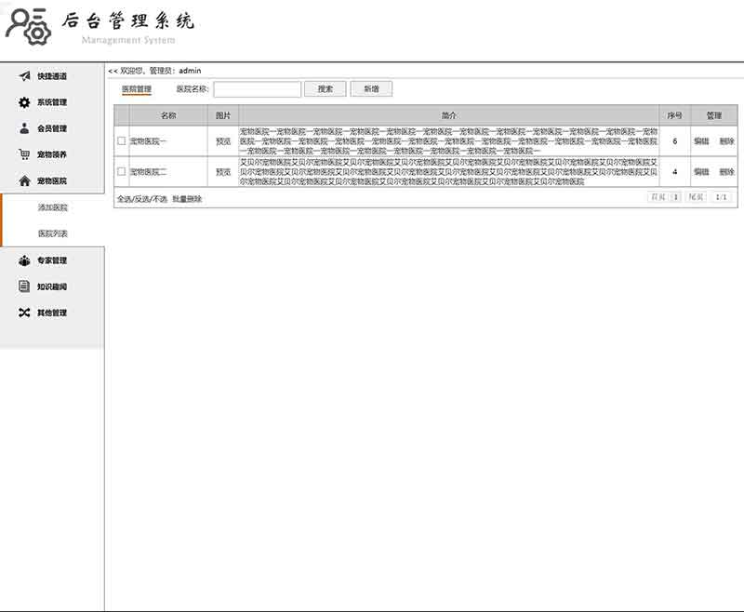Focus the 医院名称 search input field
Screen dimensions: 744x612
258,89
